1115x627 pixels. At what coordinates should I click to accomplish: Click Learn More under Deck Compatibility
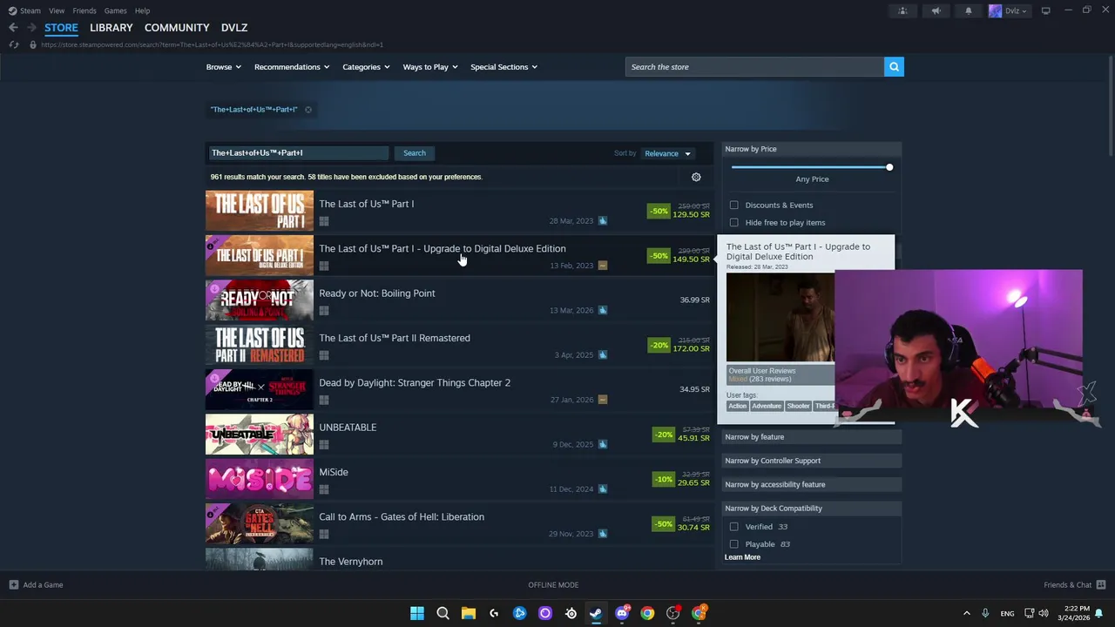pyautogui.click(x=742, y=557)
